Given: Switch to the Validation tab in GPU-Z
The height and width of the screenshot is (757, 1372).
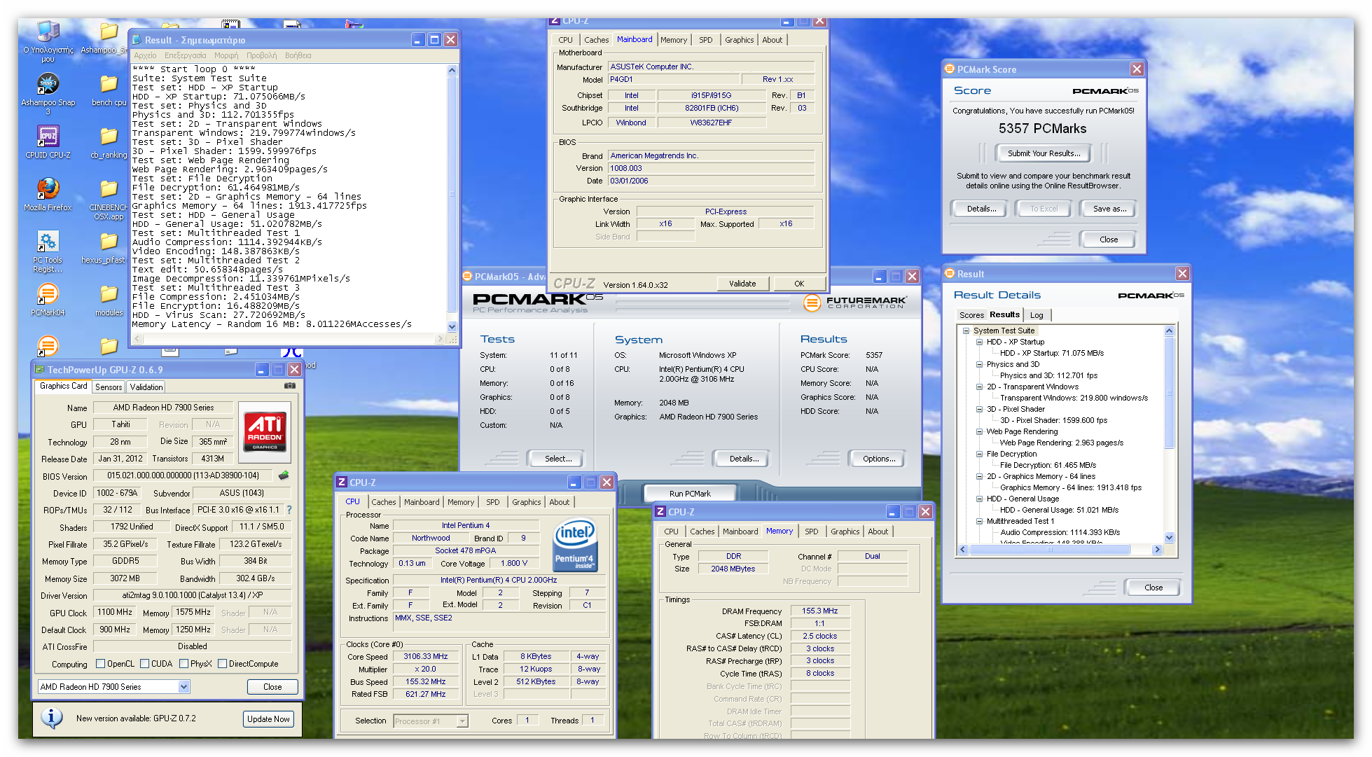Looking at the screenshot, I should 146,387.
